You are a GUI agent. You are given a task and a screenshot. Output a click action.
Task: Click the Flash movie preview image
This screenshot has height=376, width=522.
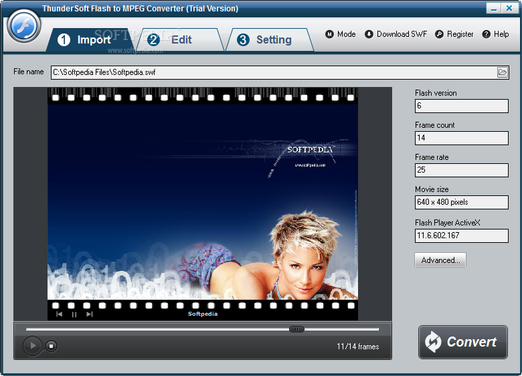click(x=203, y=204)
